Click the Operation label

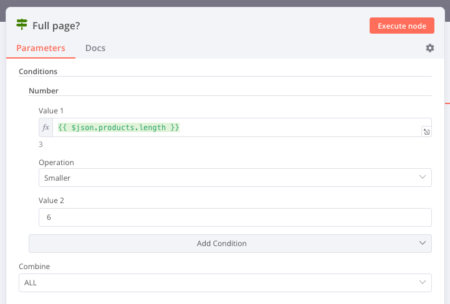coord(56,163)
